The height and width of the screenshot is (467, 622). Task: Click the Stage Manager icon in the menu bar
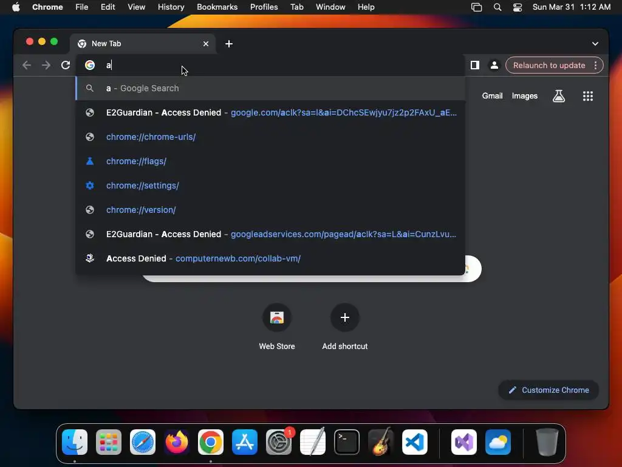(x=476, y=7)
